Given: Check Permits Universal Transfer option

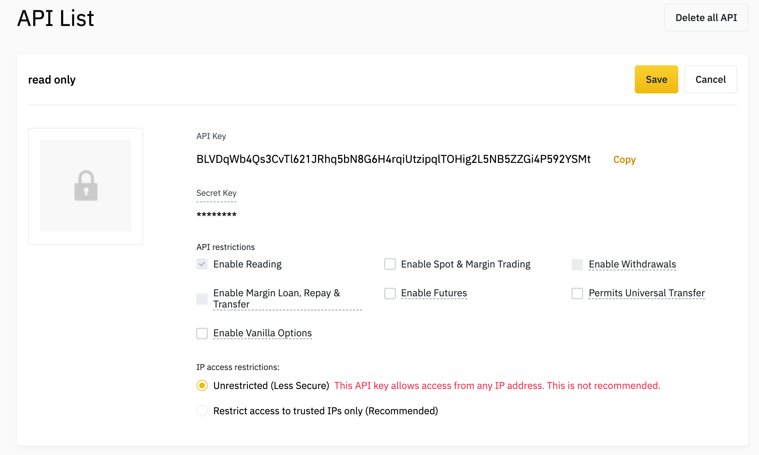Looking at the screenshot, I should tap(577, 293).
